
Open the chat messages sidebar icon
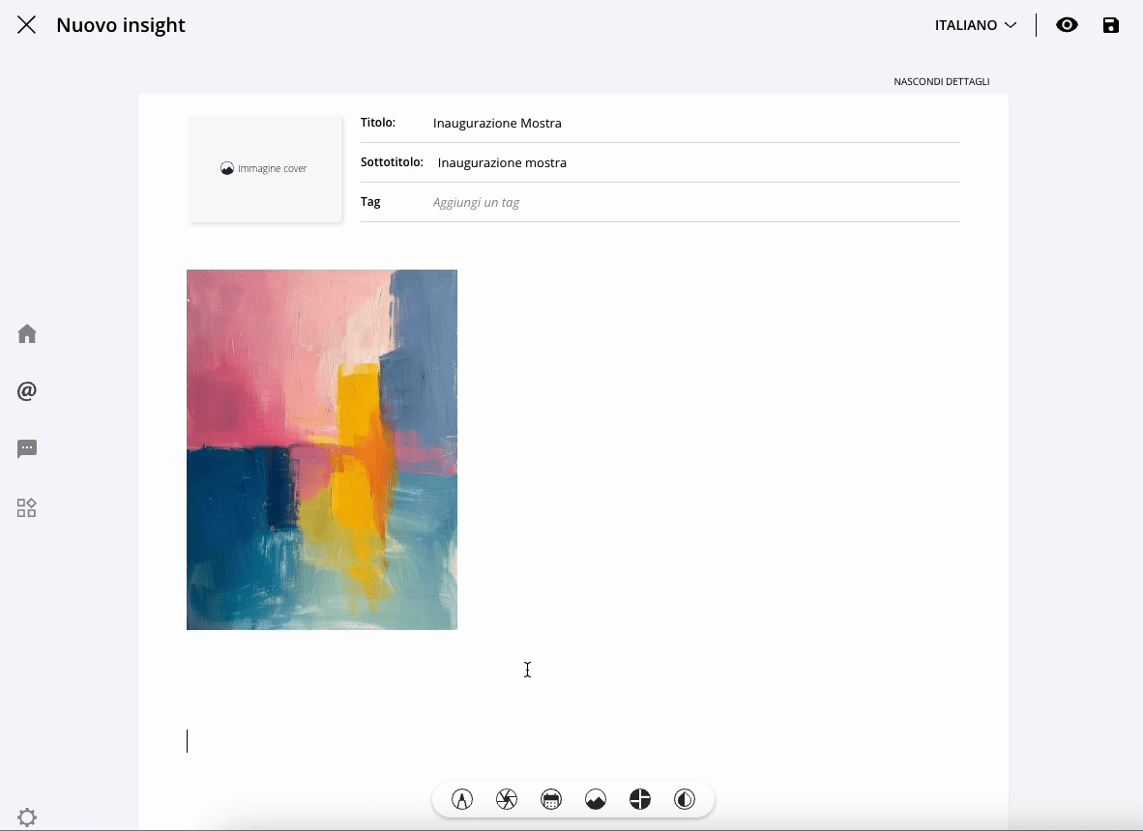pyautogui.click(x=27, y=449)
